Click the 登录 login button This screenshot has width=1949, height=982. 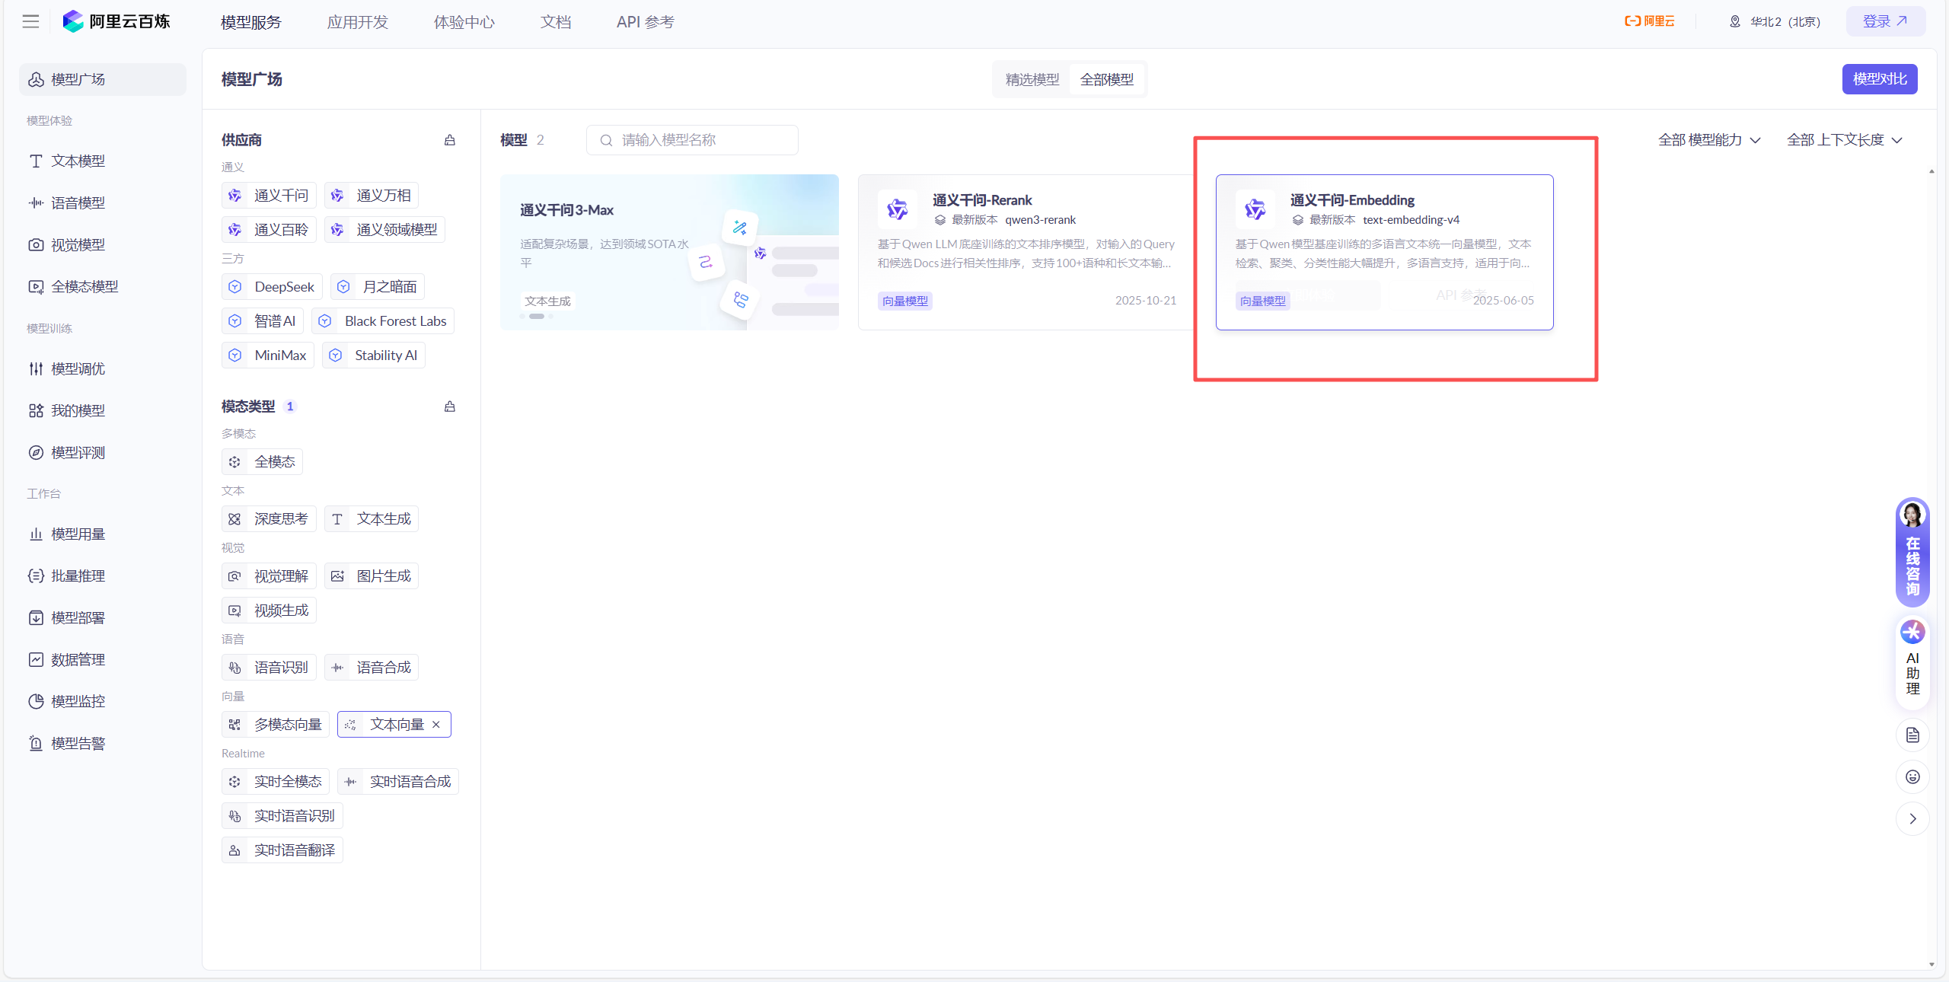tap(1885, 21)
